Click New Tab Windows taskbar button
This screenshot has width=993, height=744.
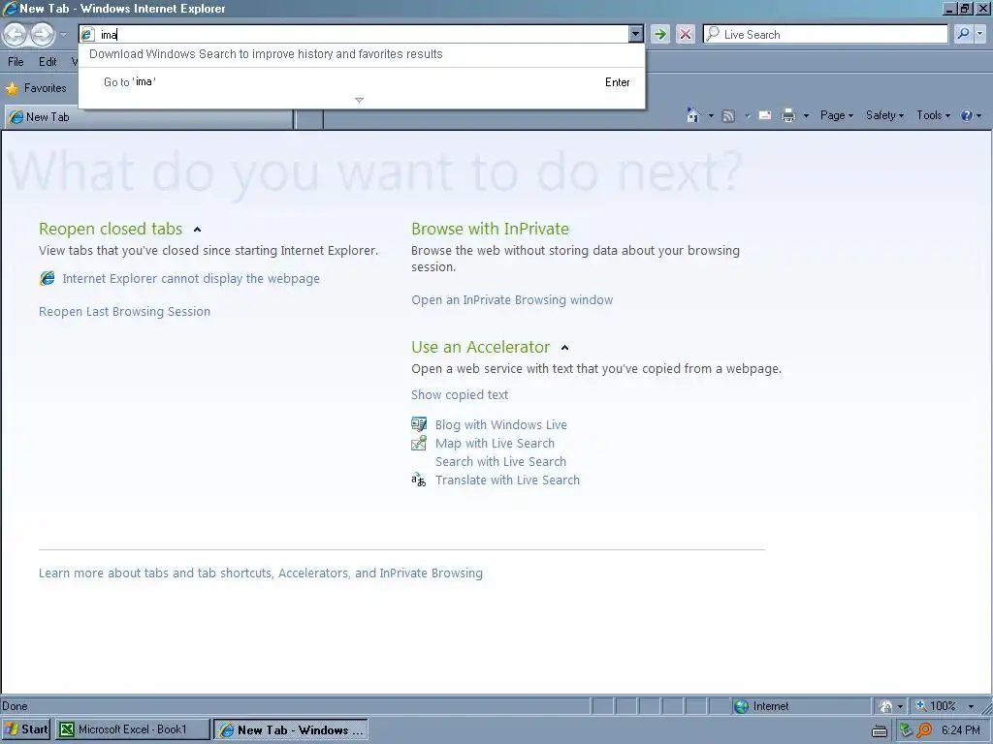tap(291, 729)
